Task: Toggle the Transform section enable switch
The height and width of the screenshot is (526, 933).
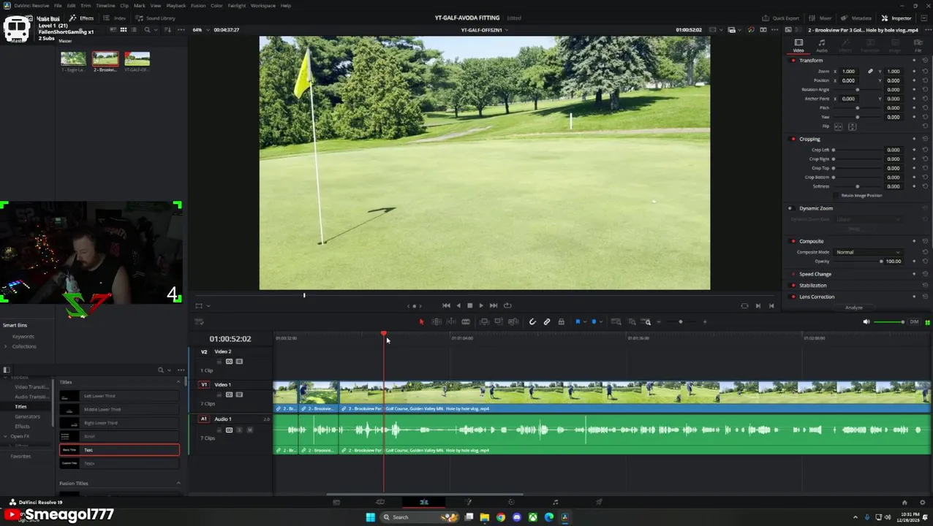Action: coord(793,61)
